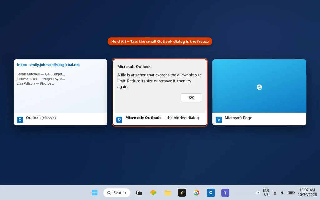Screen dimensions: 320x200
Task: Click the volume speaker icon in tray
Action: [x=282, y=192]
